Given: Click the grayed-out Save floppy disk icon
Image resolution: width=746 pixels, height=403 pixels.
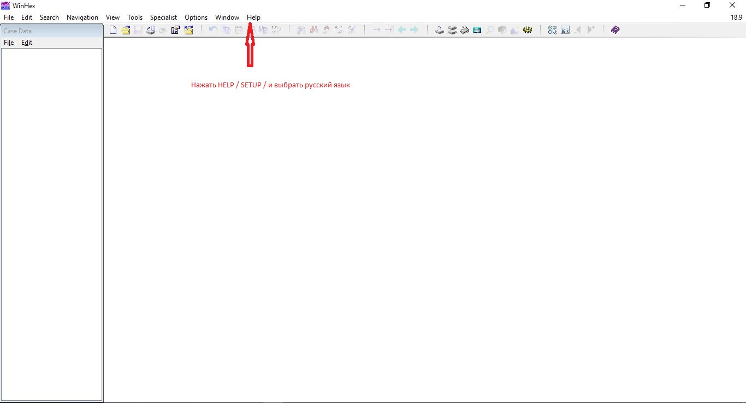Looking at the screenshot, I should pyautogui.click(x=138, y=30).
